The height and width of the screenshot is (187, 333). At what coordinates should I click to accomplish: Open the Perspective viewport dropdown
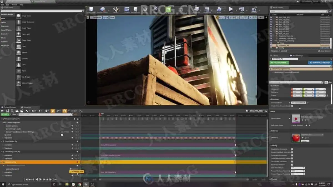click(97, 17)
